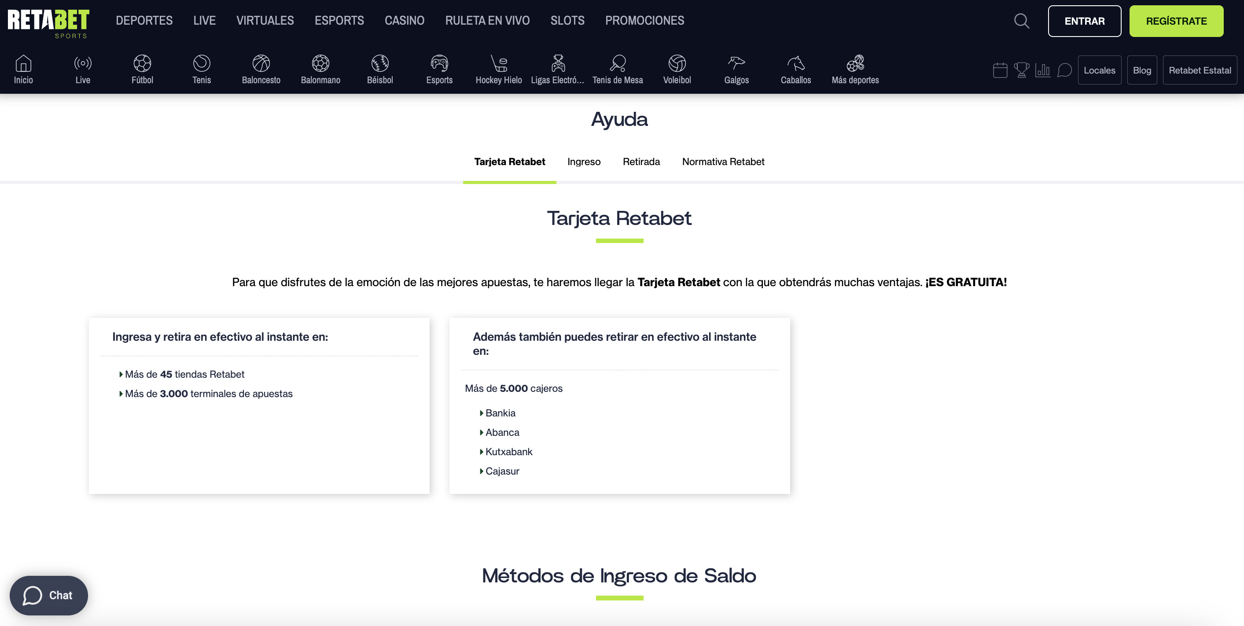
Task: Open the RULETA EN VIVO menu
Action: (487, 20)
